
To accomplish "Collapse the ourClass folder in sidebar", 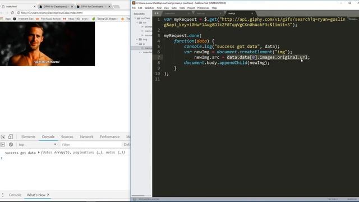I will tap(135, 18).
